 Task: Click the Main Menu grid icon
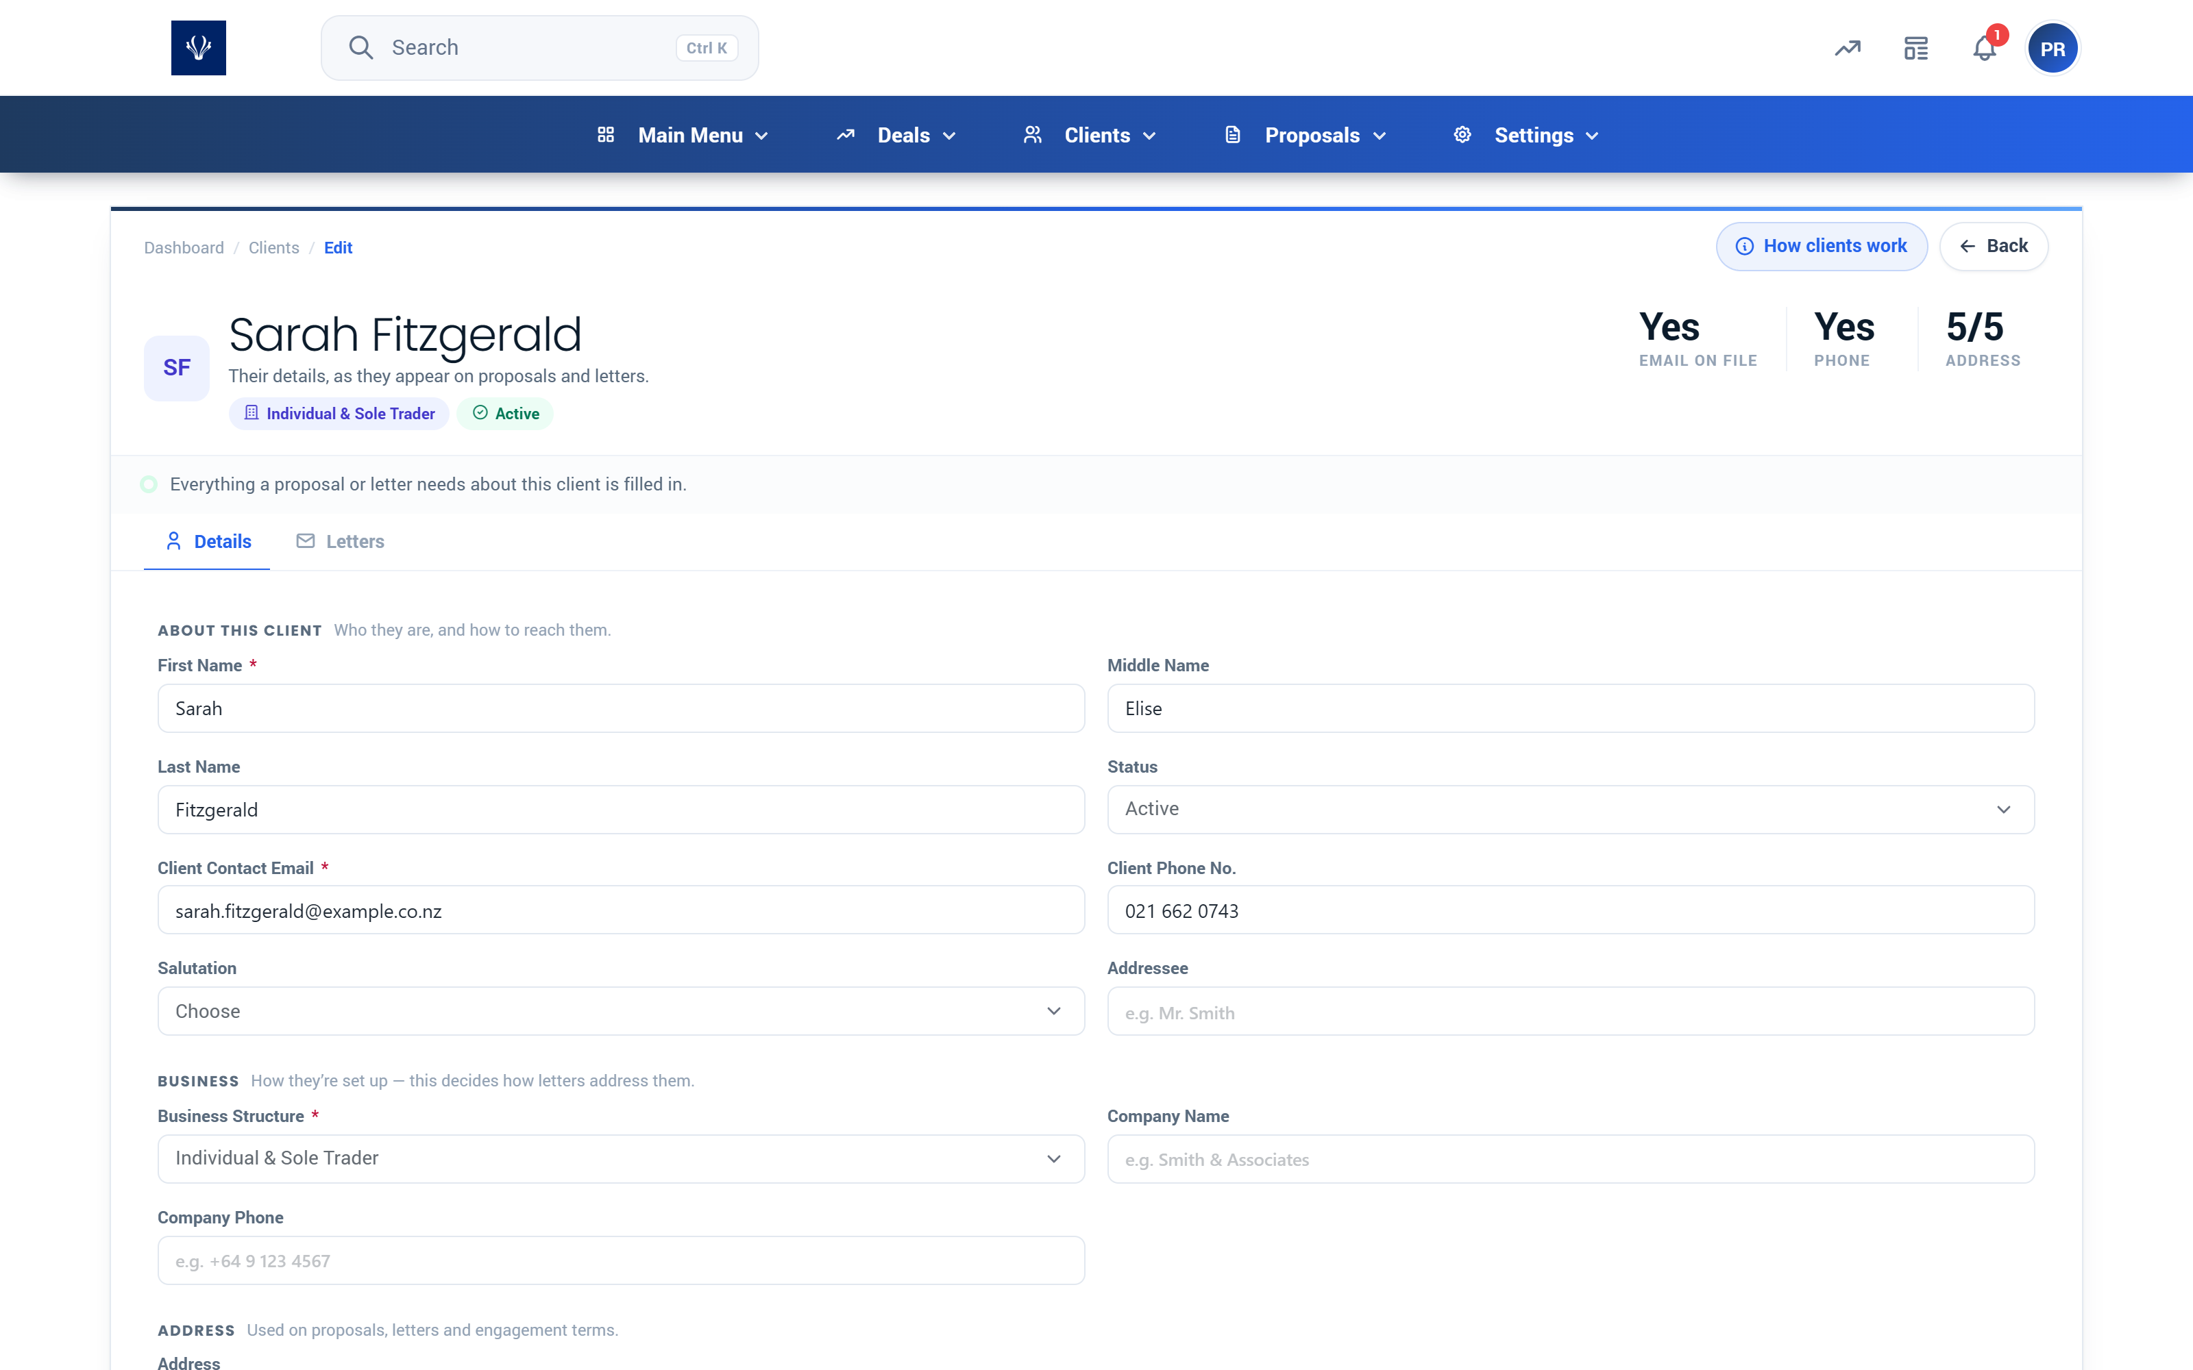pos(607,134)
